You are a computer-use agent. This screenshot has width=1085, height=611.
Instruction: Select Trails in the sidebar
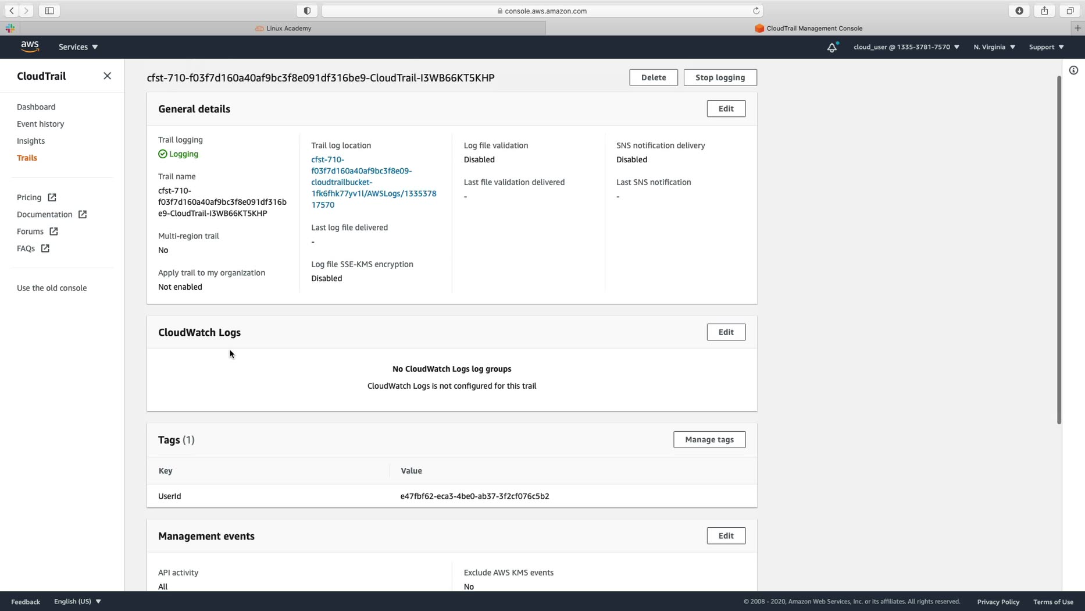(27, 158)
